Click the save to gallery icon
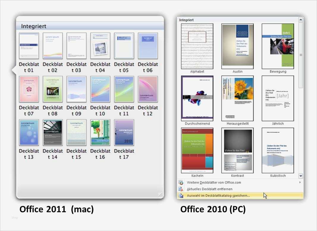 181,196
